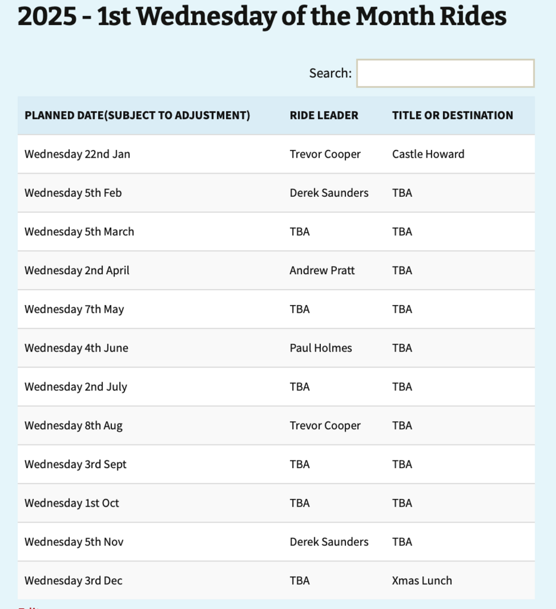Click the page title heading
Viewport: 556px width, 609px height.
(x=262, y=16)
